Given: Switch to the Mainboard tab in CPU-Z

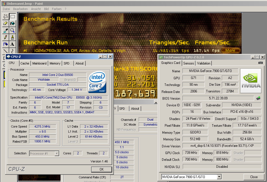Looking at the screenshot, I should coord(39,63).
